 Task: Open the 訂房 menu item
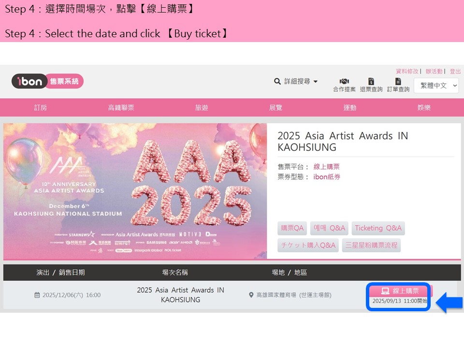pos(41,108)
